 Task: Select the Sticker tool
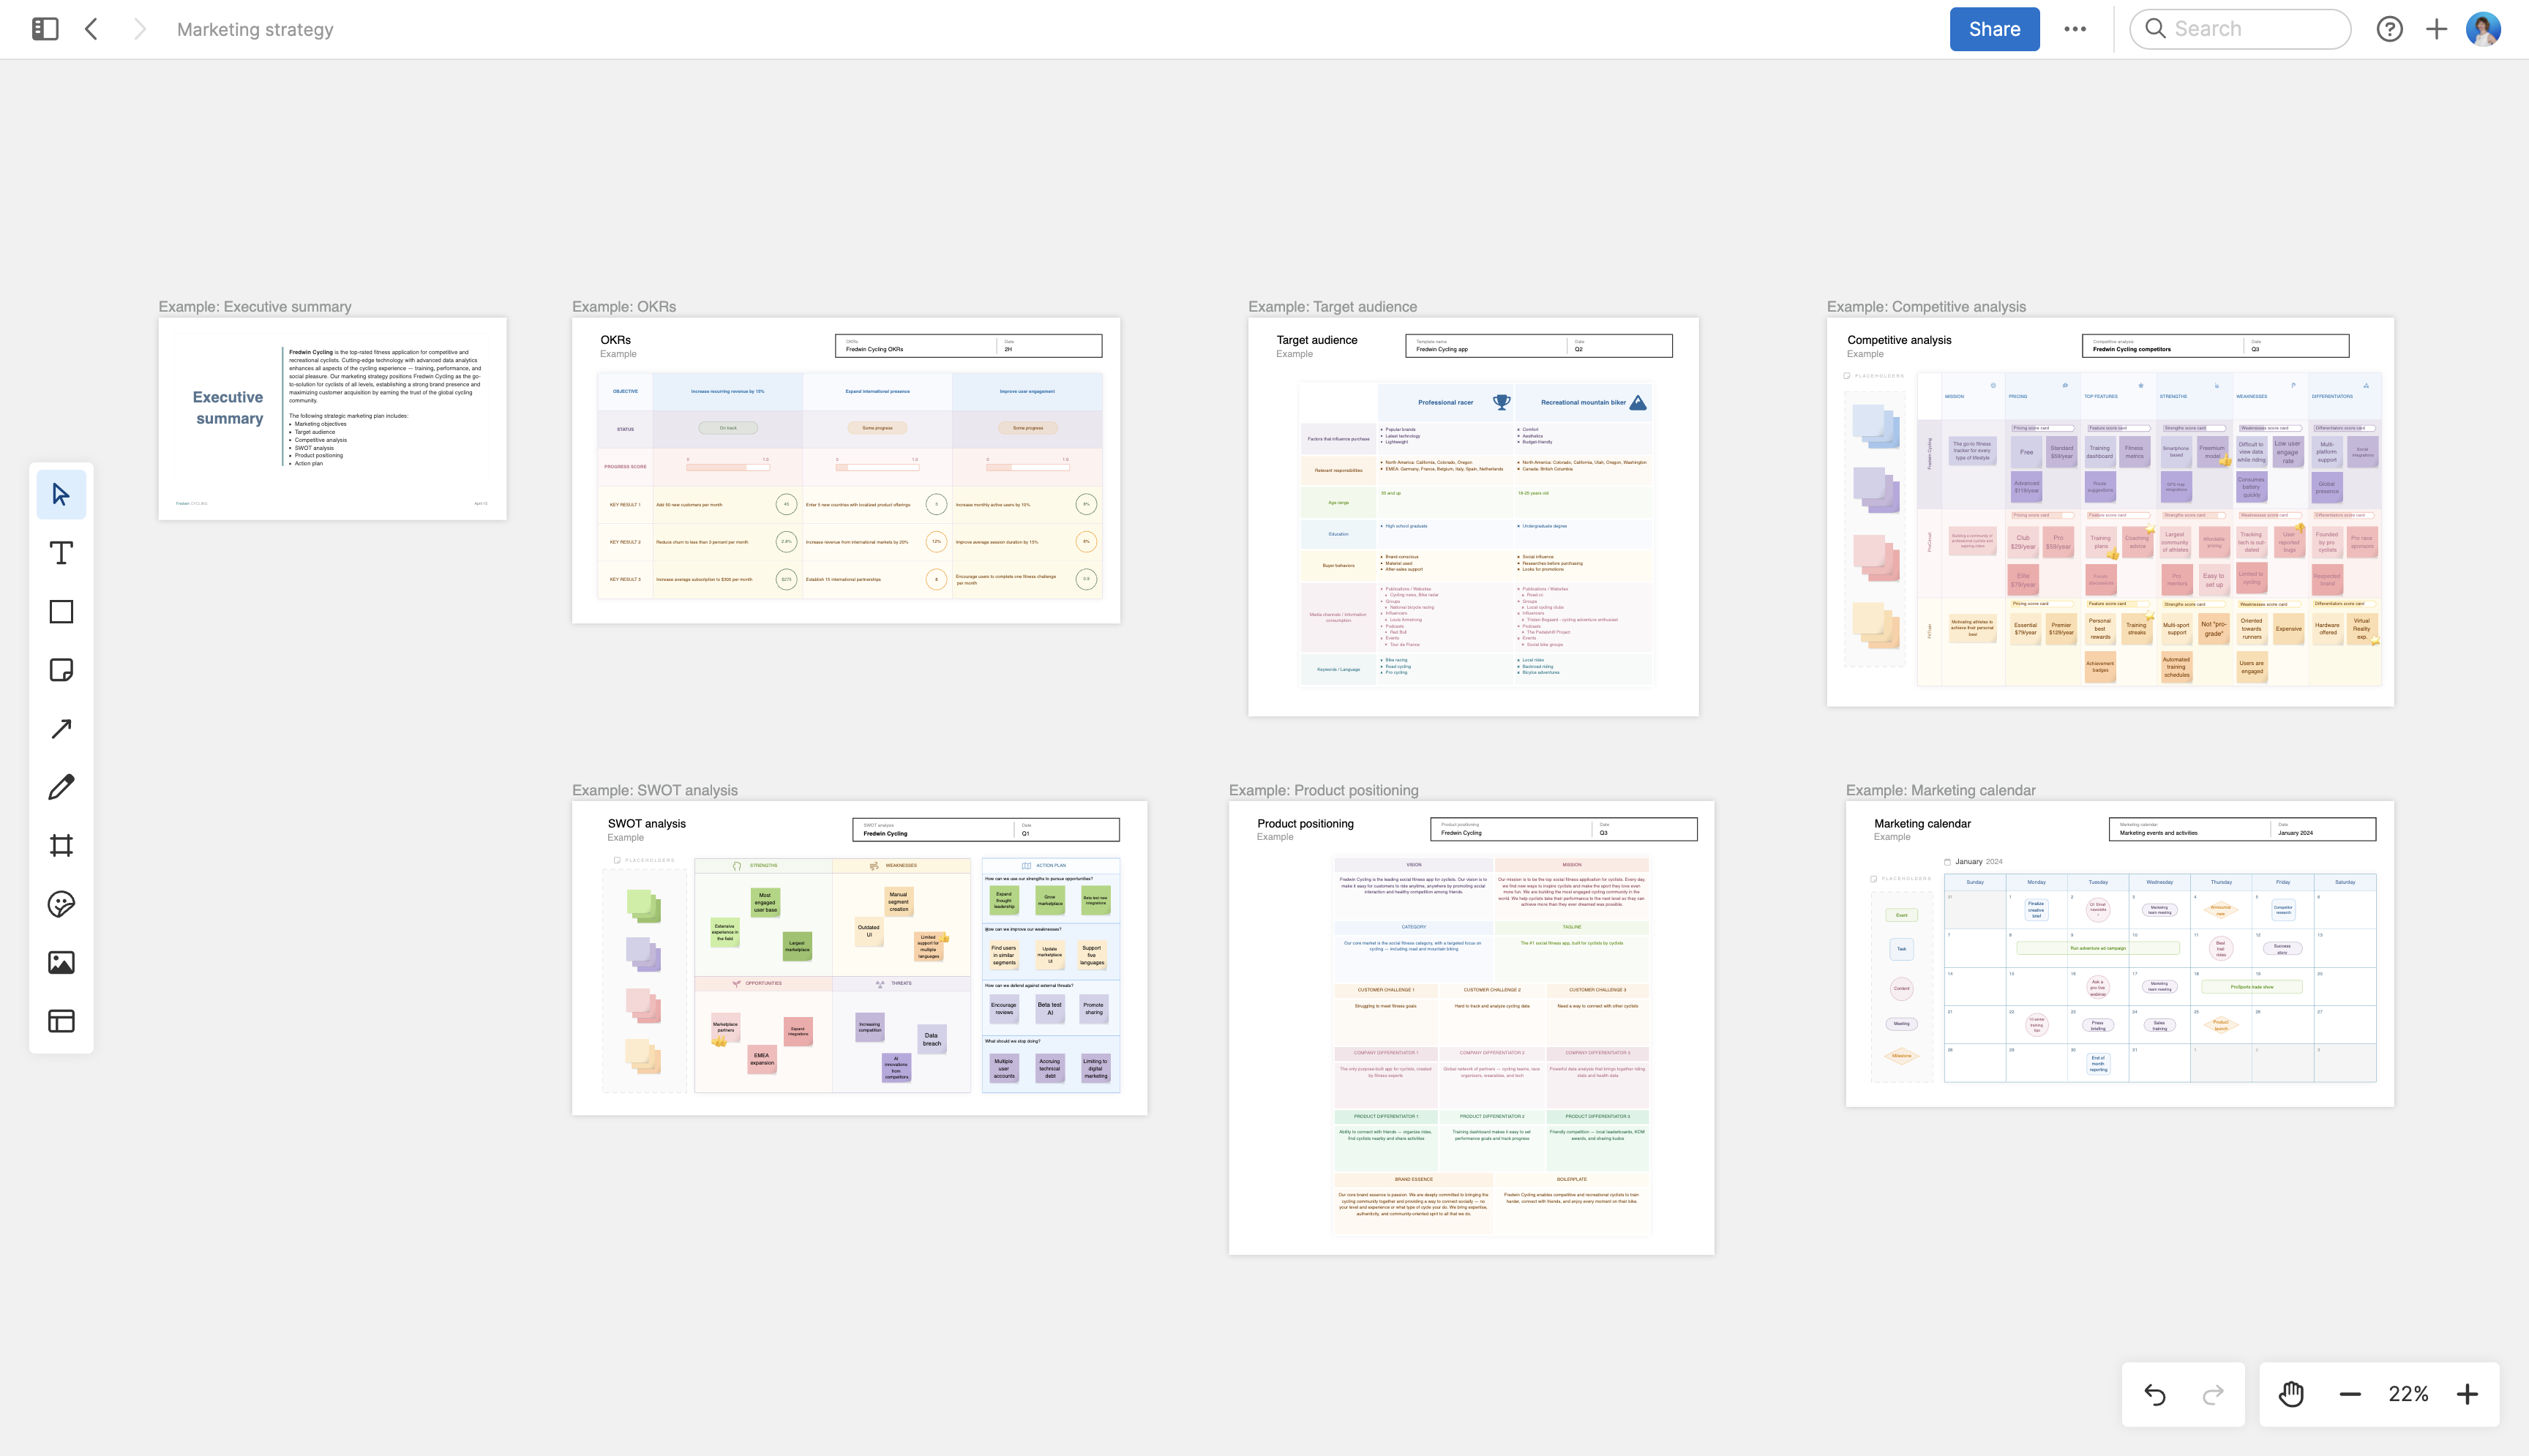(61, 904)
